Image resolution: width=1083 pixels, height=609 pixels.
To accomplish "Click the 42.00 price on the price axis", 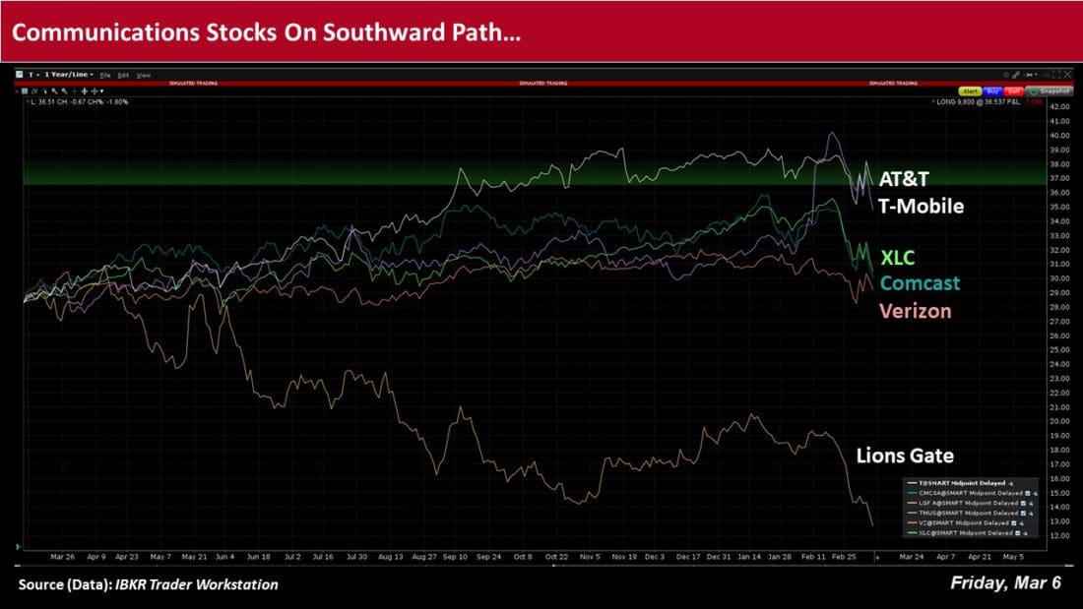I will click(x=1058, y=107).
